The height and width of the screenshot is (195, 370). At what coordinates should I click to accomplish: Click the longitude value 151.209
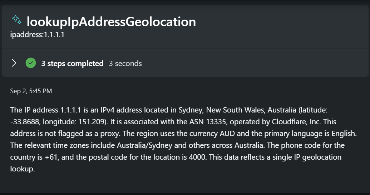point(94,122)
